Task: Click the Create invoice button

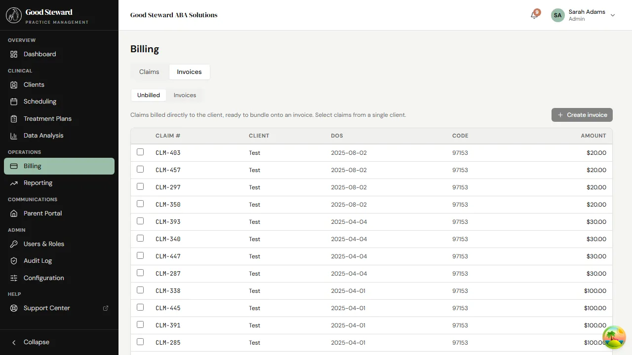Action: pyautogui.click(x=582, y=114)
